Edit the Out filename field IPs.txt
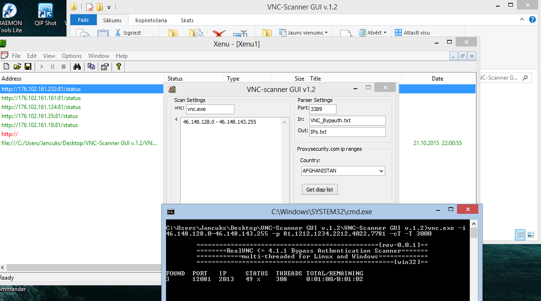This screenshot has height=301, width=541. pyautogui.click(x=347, y=132)
